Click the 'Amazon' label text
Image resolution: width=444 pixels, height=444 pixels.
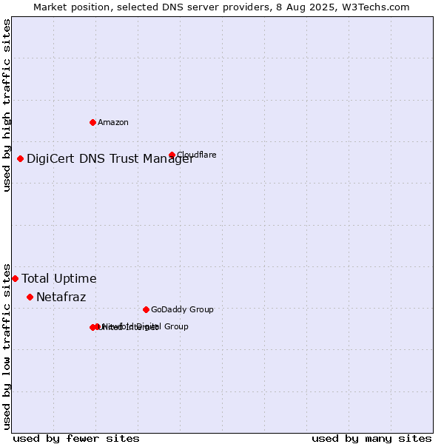(113, 122)
